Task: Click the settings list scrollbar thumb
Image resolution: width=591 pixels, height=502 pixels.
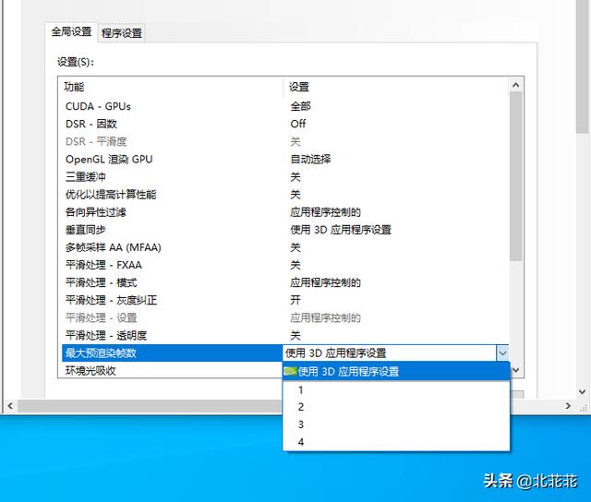Action: pos(516,176)
